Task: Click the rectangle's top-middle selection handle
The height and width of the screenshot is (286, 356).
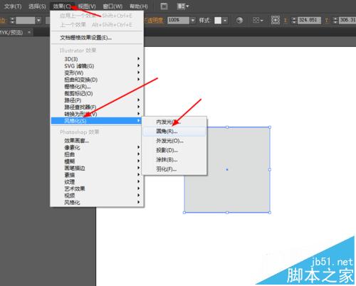Action: [227, 127]
